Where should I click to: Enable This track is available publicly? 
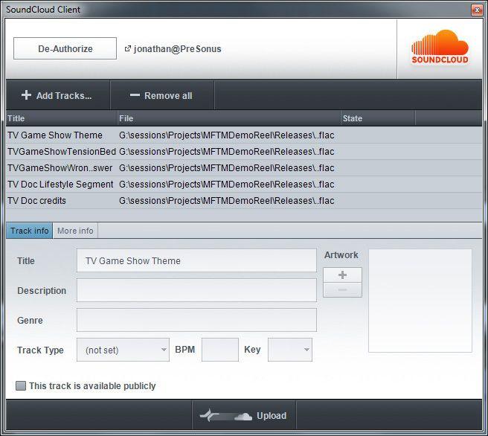click(21, 386)
